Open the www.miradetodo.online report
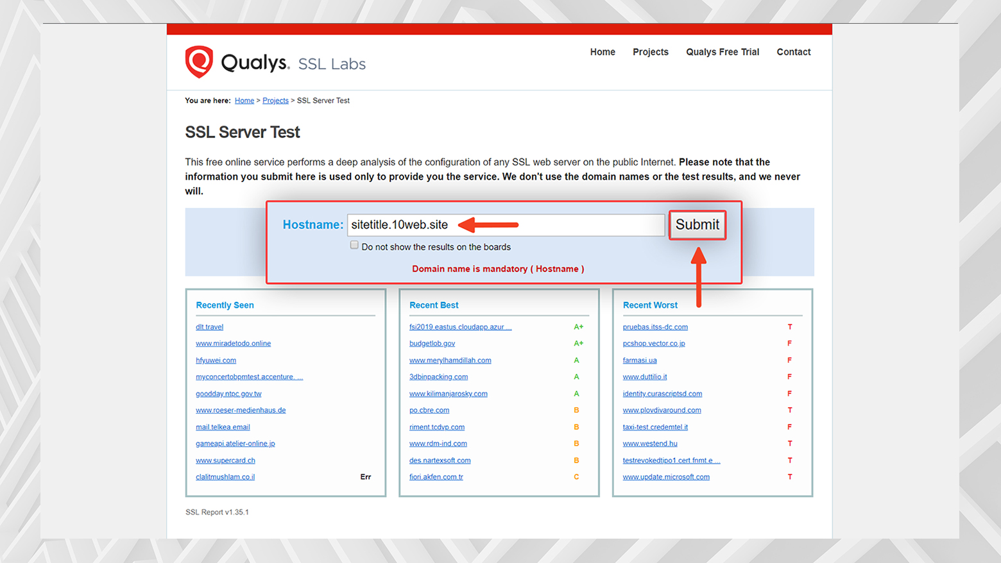Image resolution: width=1001 pixels, height=563 pixels. click(234, 343)
